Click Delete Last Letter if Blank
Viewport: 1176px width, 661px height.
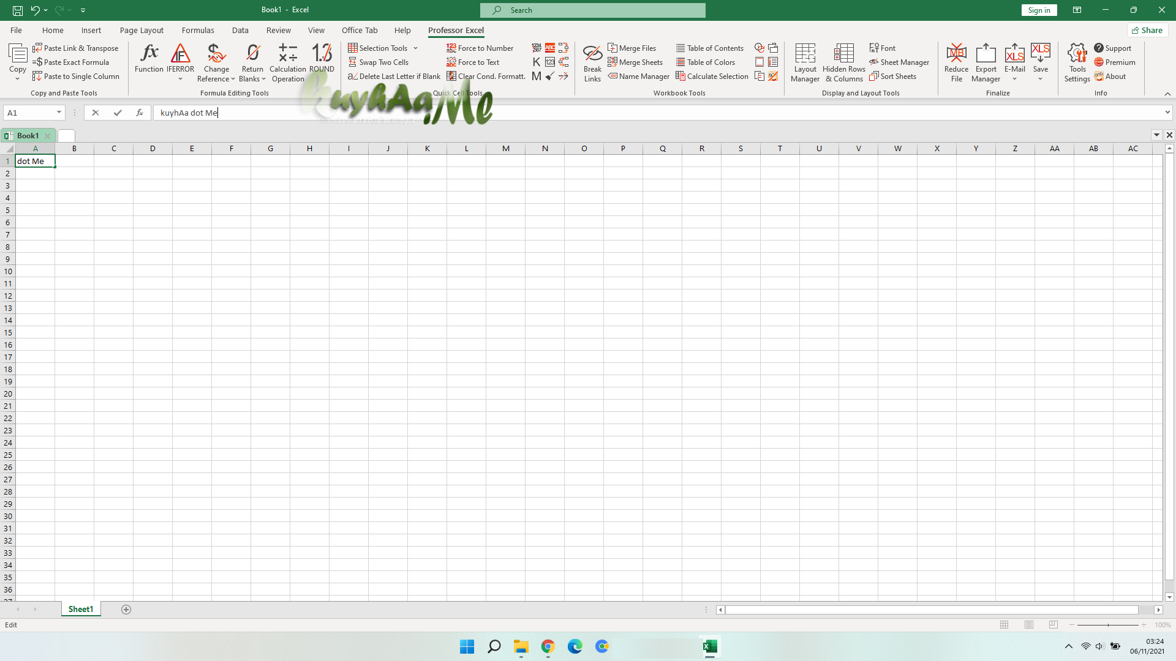(394, 77)
